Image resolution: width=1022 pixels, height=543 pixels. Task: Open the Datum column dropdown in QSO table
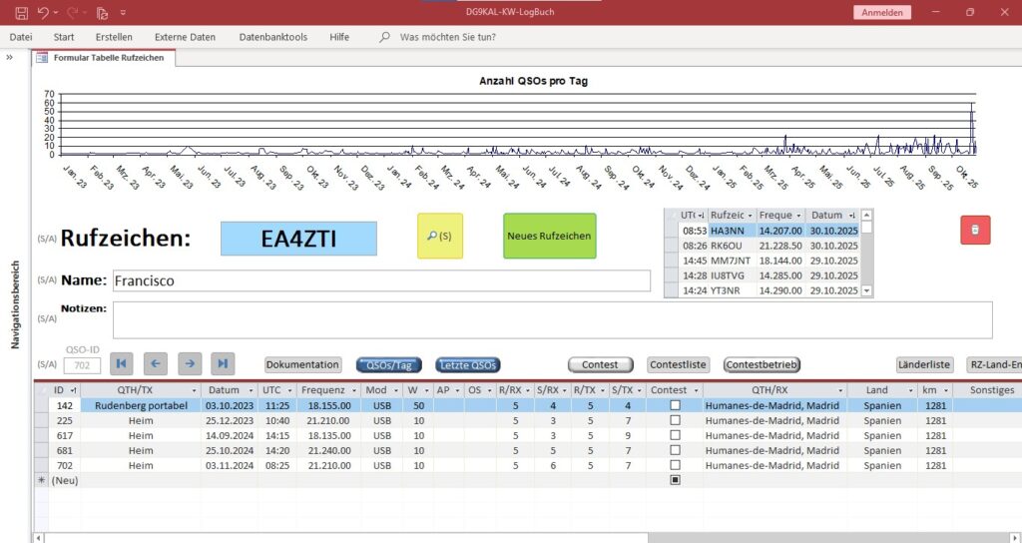(x=251, y=390)
